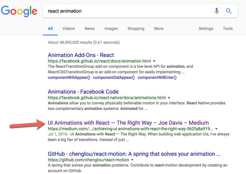
Task: Open search Settings menu
Action: (x=206, y=29)
